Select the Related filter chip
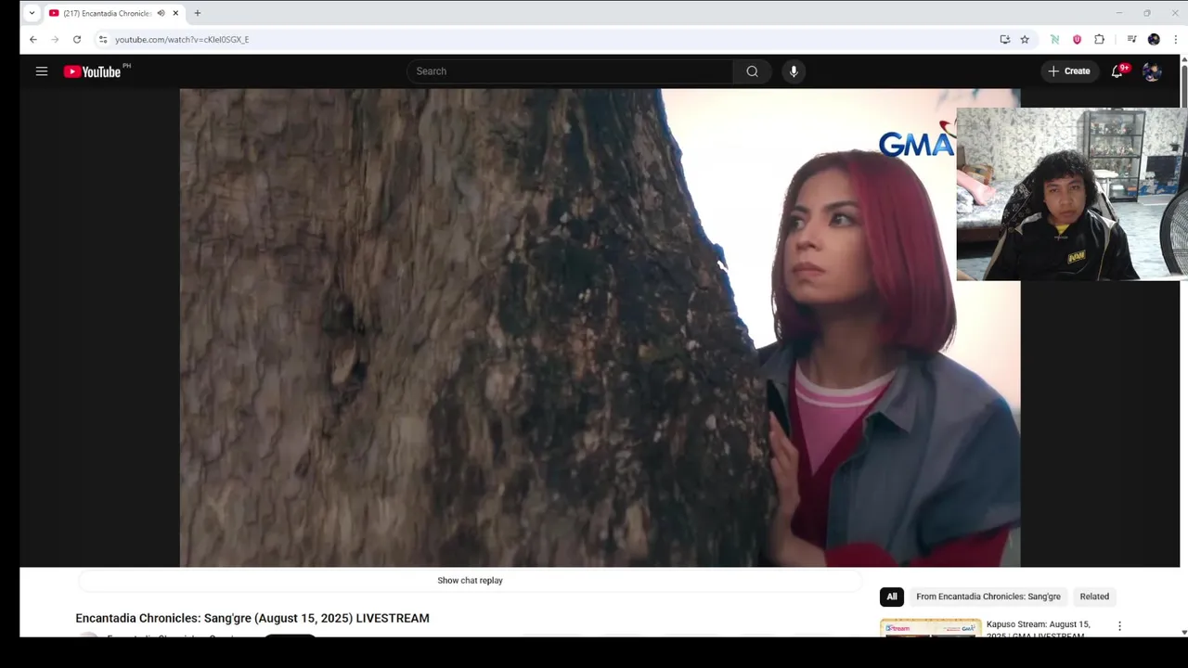 [1094, 597]
